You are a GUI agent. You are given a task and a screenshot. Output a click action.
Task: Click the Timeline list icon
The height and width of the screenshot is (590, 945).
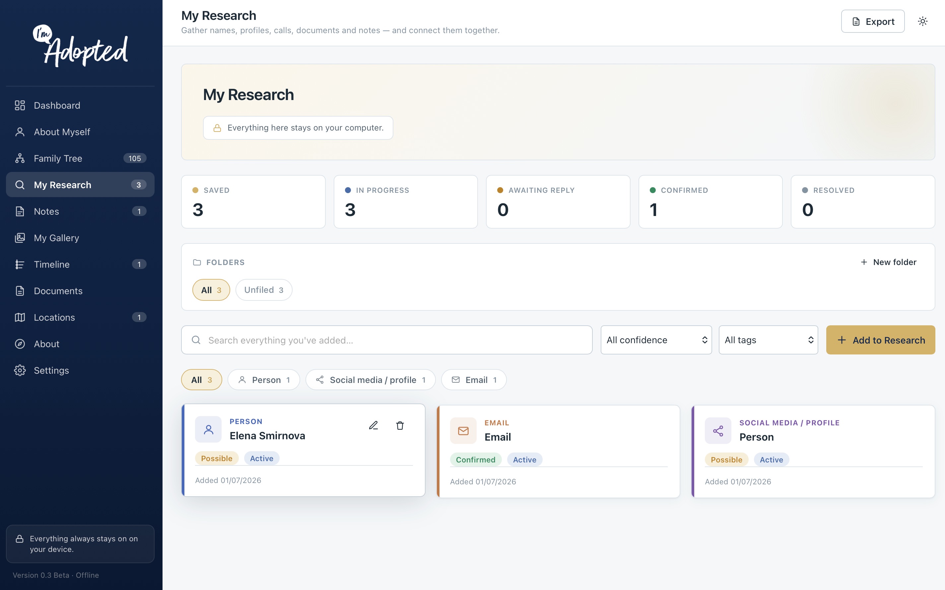[20, 265]
